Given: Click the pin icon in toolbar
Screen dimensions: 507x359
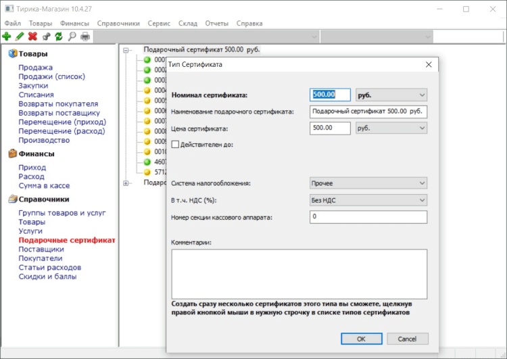Looking at the screenshot, I should click(x=46, y=37).
